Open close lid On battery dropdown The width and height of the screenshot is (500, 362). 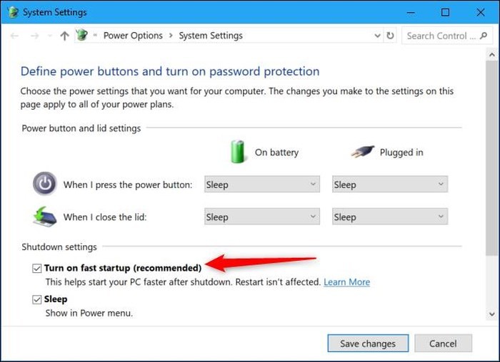pyautogui.click(x=261, y=217)
